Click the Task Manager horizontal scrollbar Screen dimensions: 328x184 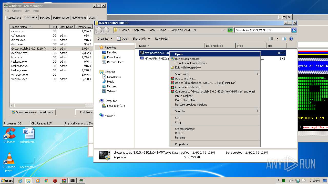coord(49,105)
